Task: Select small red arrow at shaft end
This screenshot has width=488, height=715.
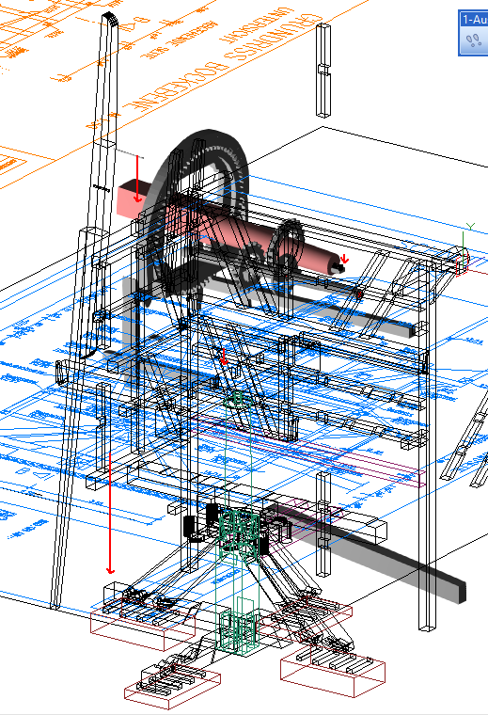Action: (344, 260)
